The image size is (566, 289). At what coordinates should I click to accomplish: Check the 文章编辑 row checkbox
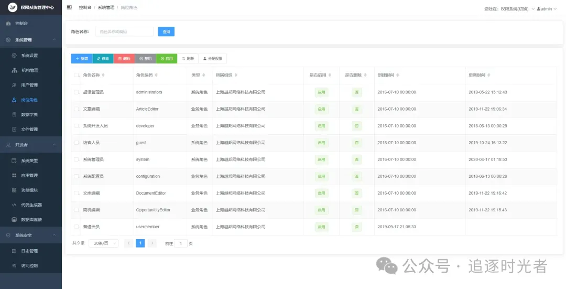point(77,109)
